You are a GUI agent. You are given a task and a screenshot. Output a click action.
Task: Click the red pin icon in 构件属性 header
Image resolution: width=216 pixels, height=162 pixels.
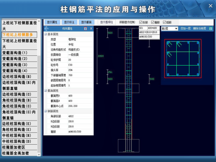click(x=85, y=29)
